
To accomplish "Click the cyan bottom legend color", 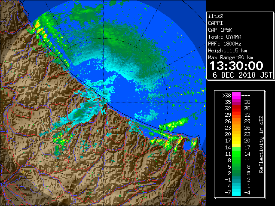I will pos(236,193).
